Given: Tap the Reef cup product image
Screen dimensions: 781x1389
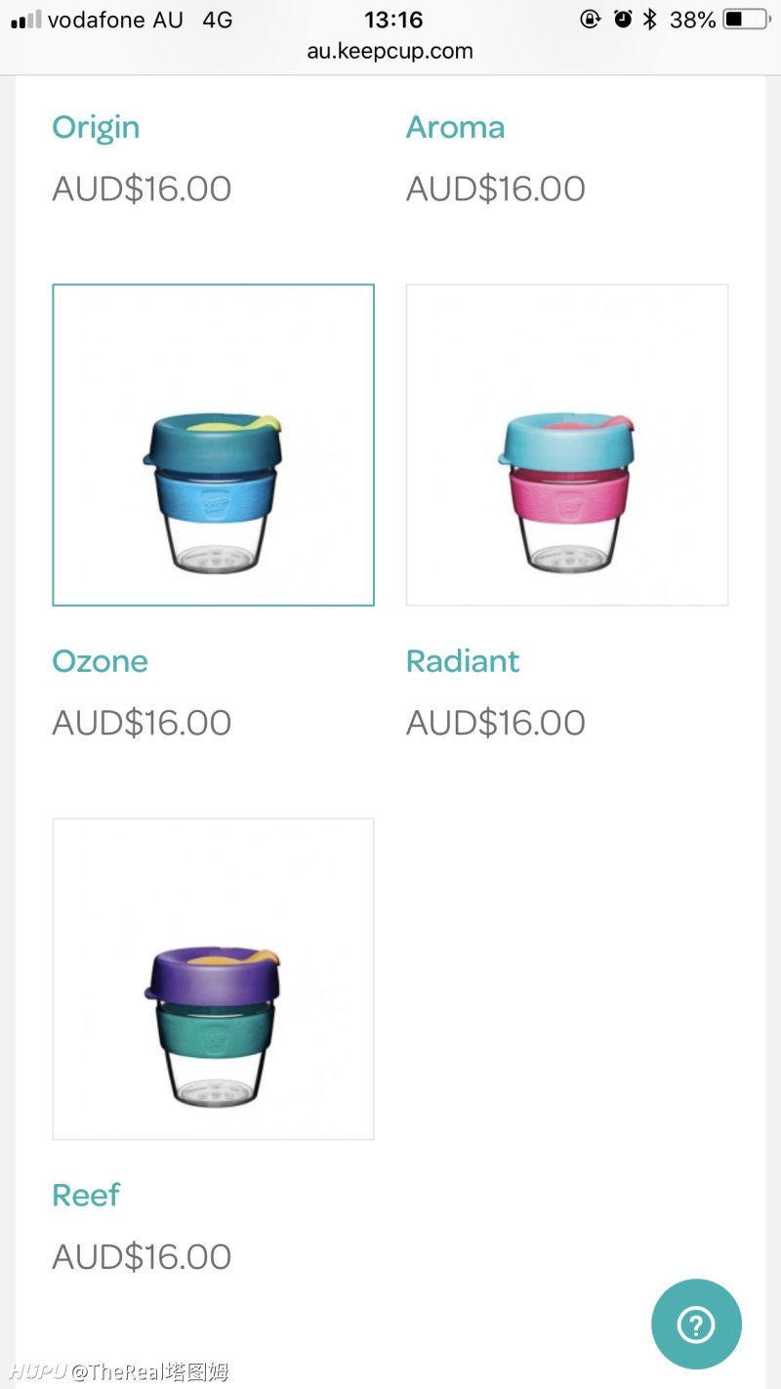Looking at the screenshot, I should tap(213, 979).
